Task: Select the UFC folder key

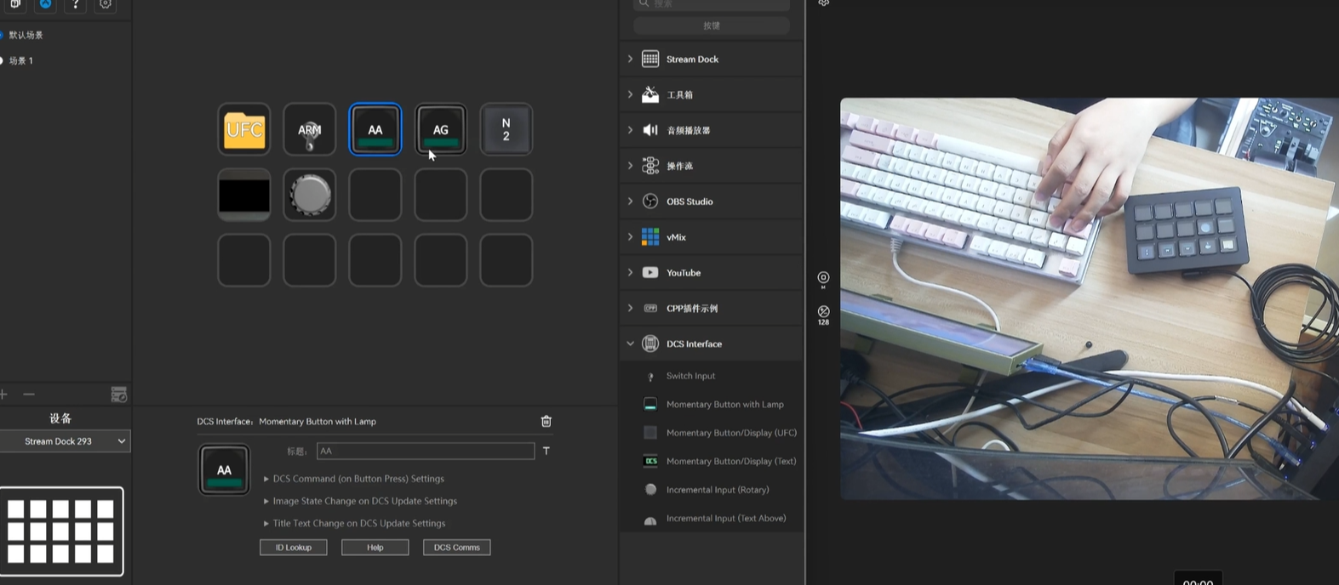Action: 244,129
